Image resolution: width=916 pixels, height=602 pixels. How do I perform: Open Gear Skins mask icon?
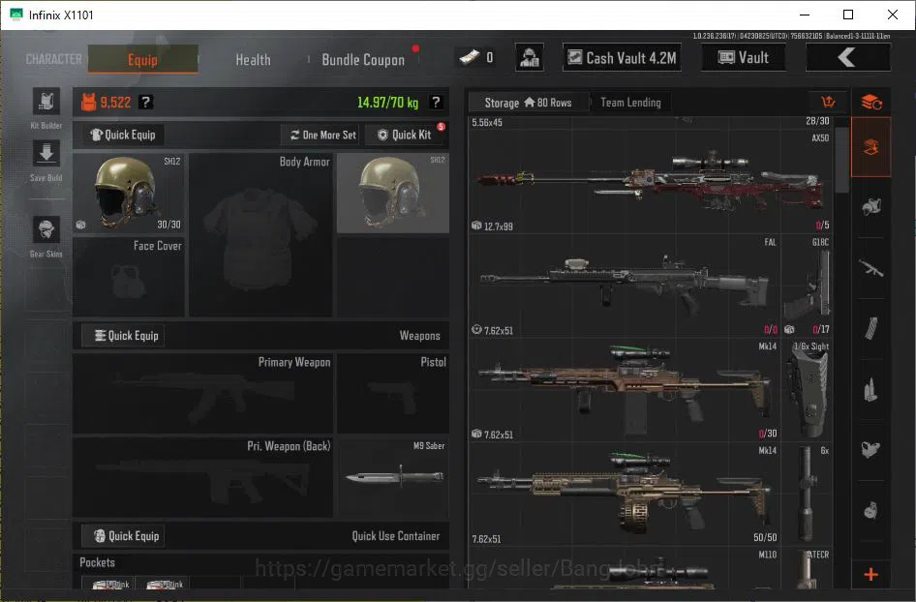[x=46, y=229]
